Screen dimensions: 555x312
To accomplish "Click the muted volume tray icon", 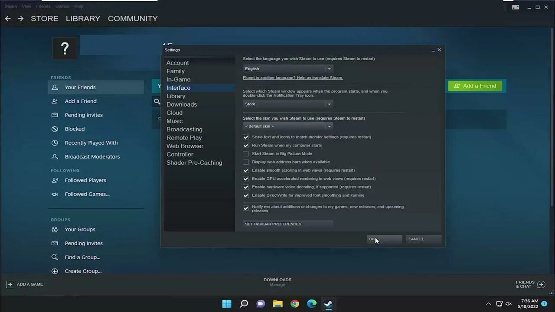I will 509,304.
